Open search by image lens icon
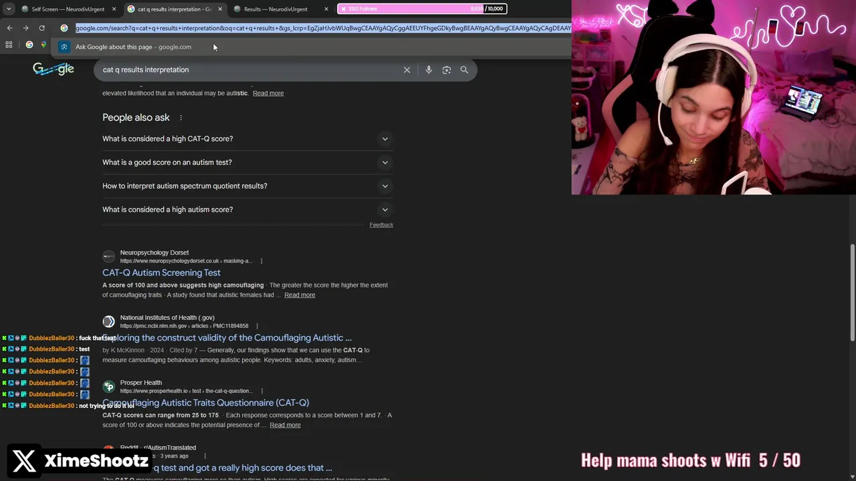 tap(447, 69)
